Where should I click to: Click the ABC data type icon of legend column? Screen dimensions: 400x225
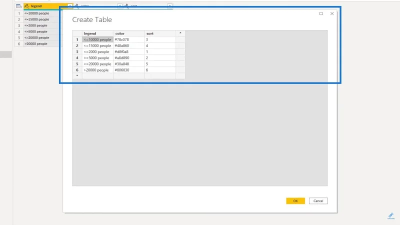(x=27, y=6)
